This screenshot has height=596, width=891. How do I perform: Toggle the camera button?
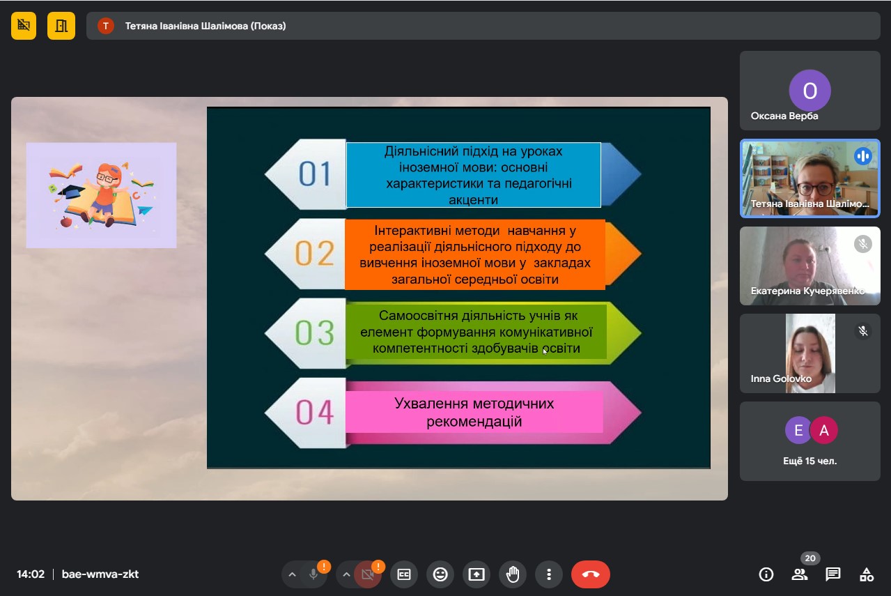[x=368, y=574]
